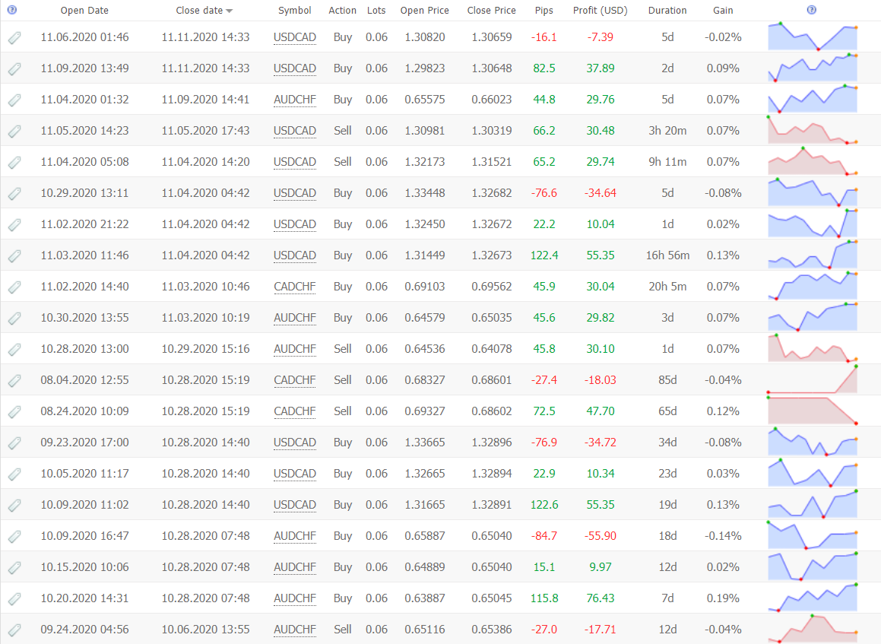
Task: Sort by Gain column header
Action: [723, 11]
